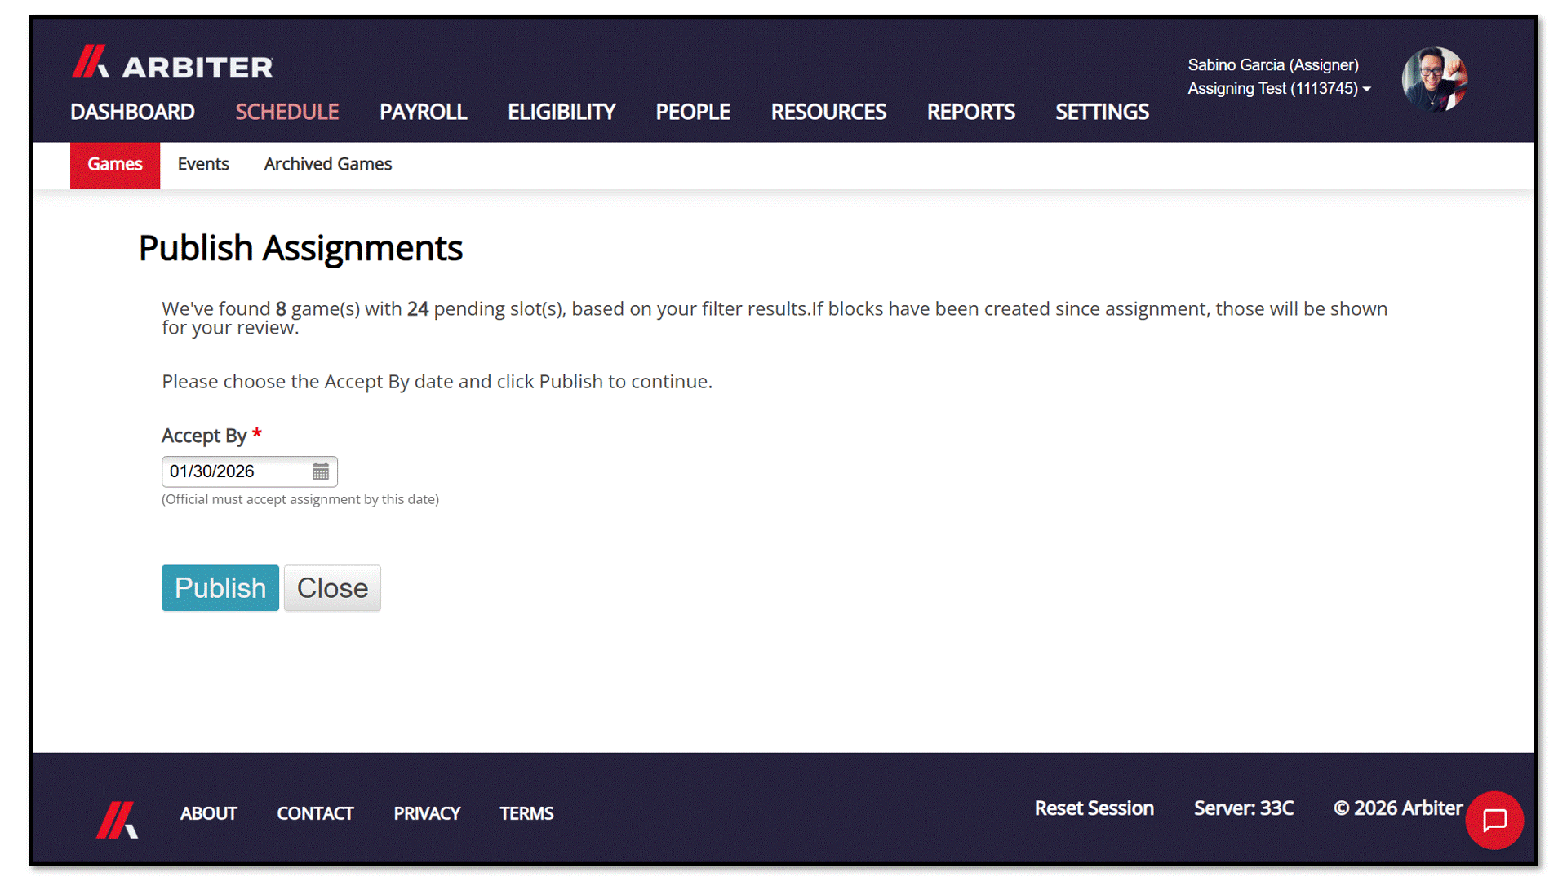This screenshot has height=881, width=1567.
Task: Open the PAYROLL menu
Action: 423,112
